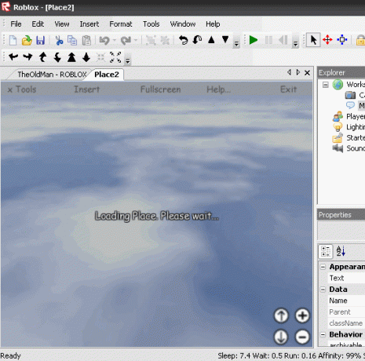
Task: Rotate camera with up-curved arrow icon
Action: click(42, 57)
